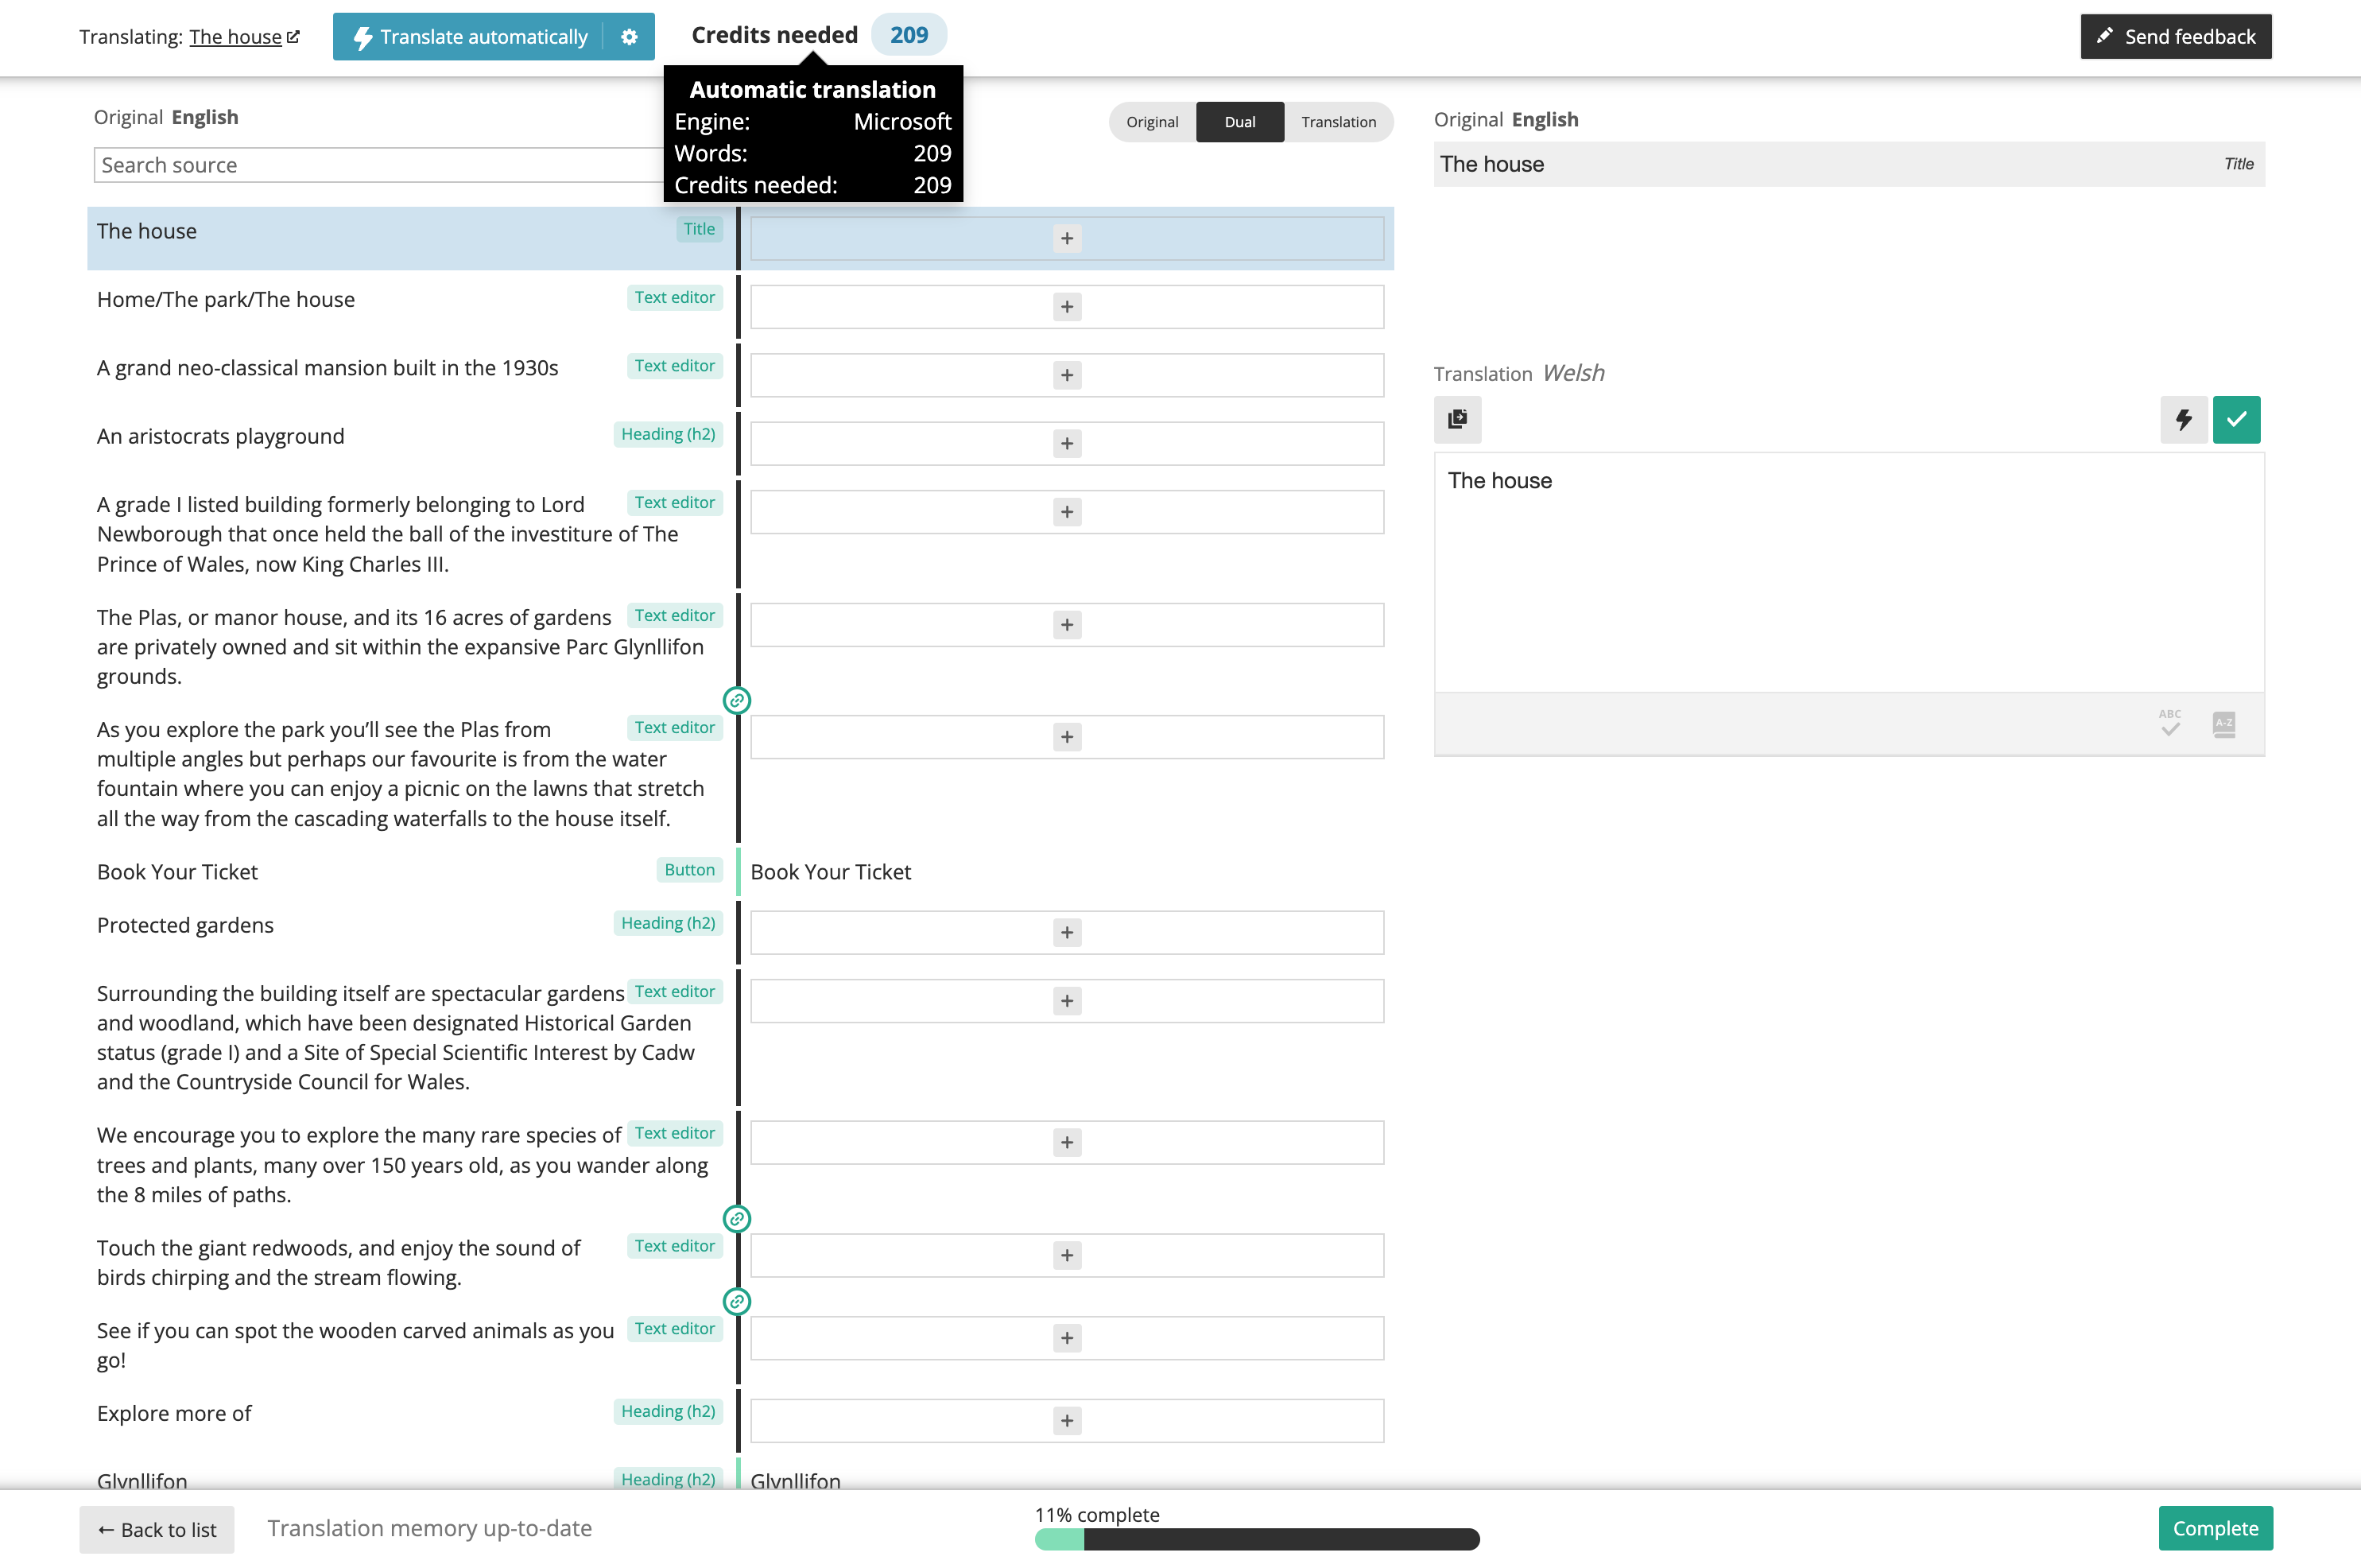Image resolution: width=2361 pixels, height=1568 pixels.
Task: Add translation for See if you can spot
Action: coord(1067,1338)
